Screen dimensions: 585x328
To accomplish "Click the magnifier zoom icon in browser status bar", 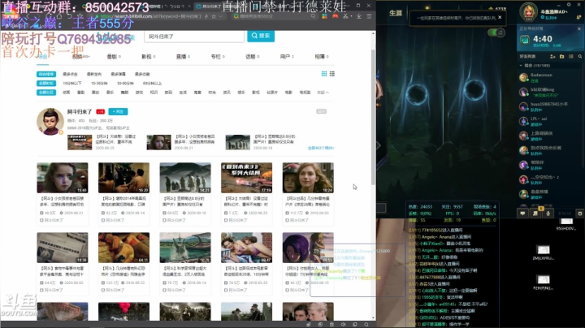I will click(x=366, y=324).
